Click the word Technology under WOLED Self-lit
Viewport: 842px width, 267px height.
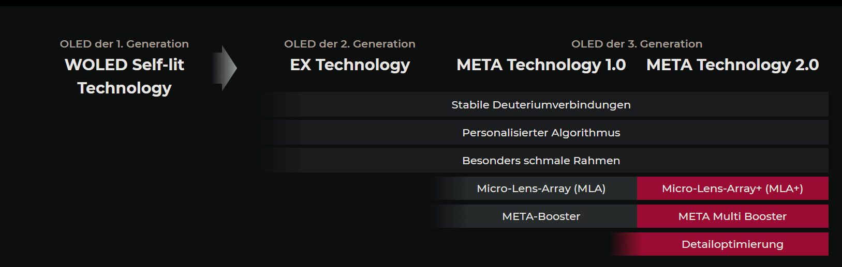pyautogui.click(x=124, y=88)
